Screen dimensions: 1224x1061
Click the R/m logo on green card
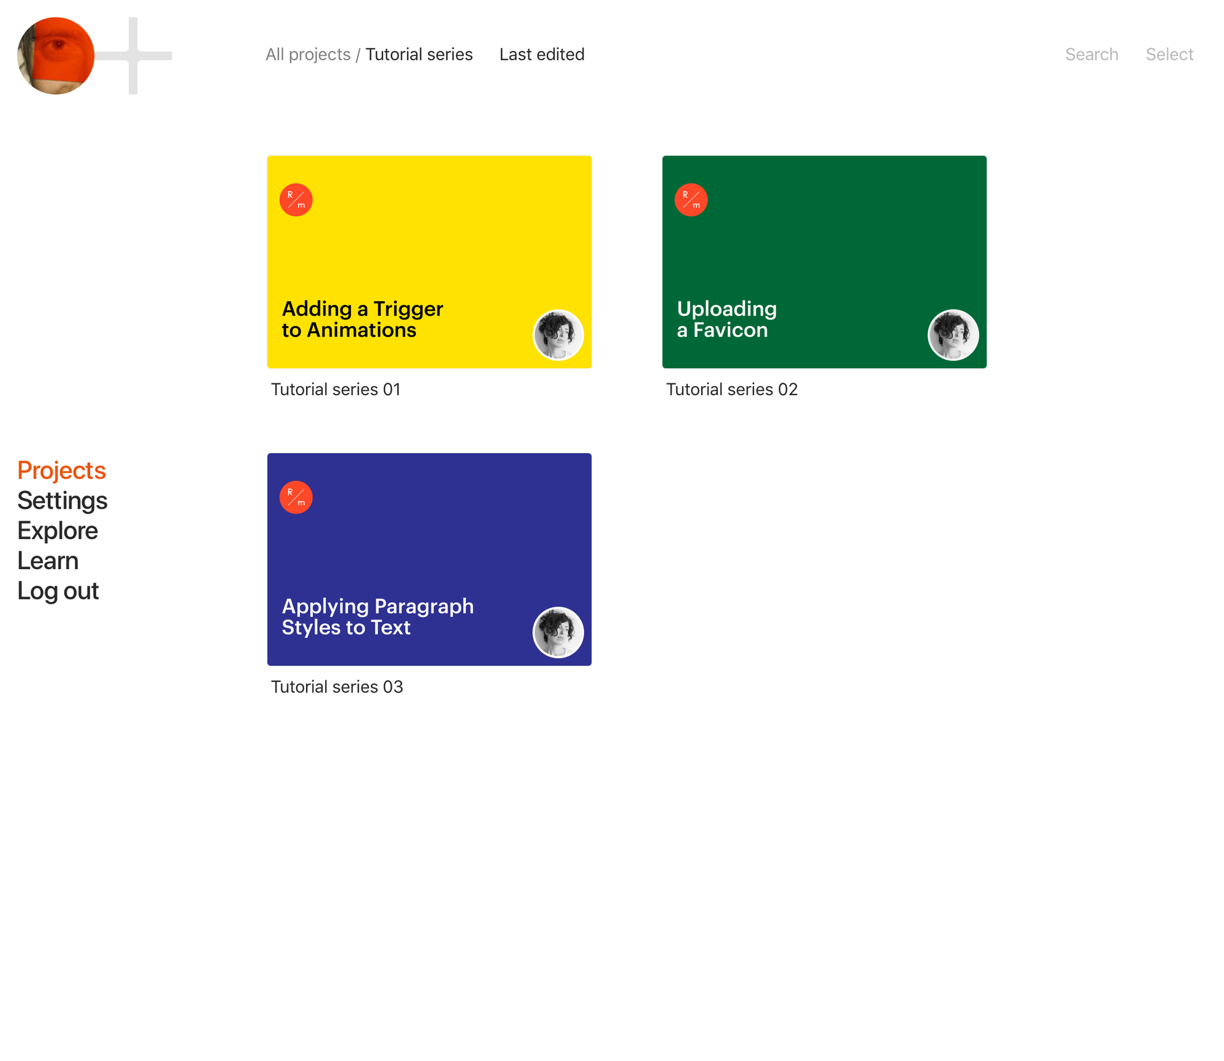click(691, 200)
